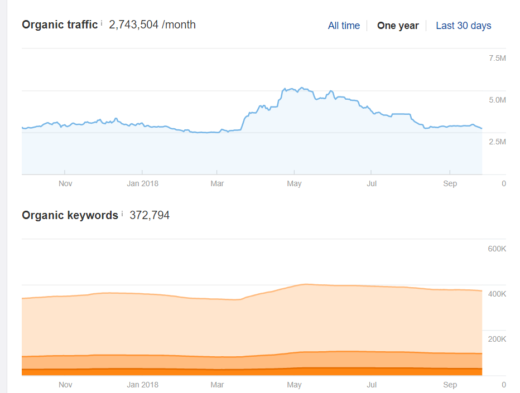Click the 600K axis label on the keywords chart

tap(497, 249)
